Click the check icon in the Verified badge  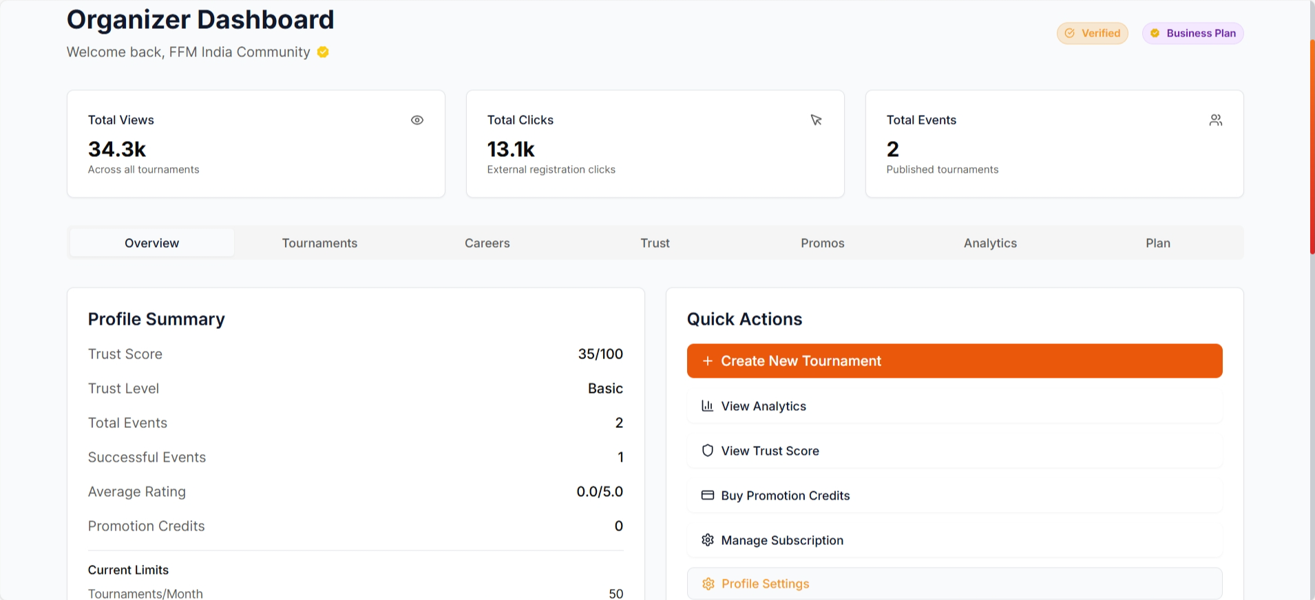click(1070, 33)
